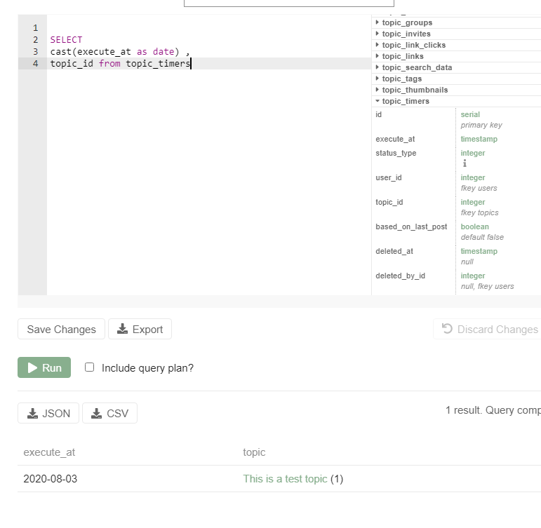This screenshot has width=541, height=528.
Task: Click the Run query button
Action: tap(44, 367)
